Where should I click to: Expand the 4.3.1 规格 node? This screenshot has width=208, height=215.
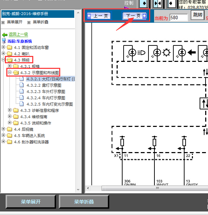[9, 66]
